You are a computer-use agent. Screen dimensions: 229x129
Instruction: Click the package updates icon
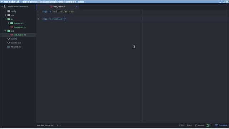[216, 125]
